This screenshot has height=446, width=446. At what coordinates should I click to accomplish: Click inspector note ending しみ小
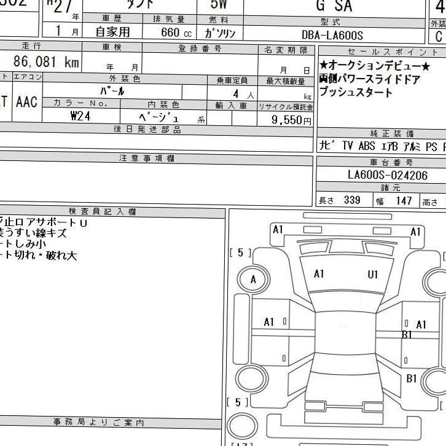pos(23,244)
